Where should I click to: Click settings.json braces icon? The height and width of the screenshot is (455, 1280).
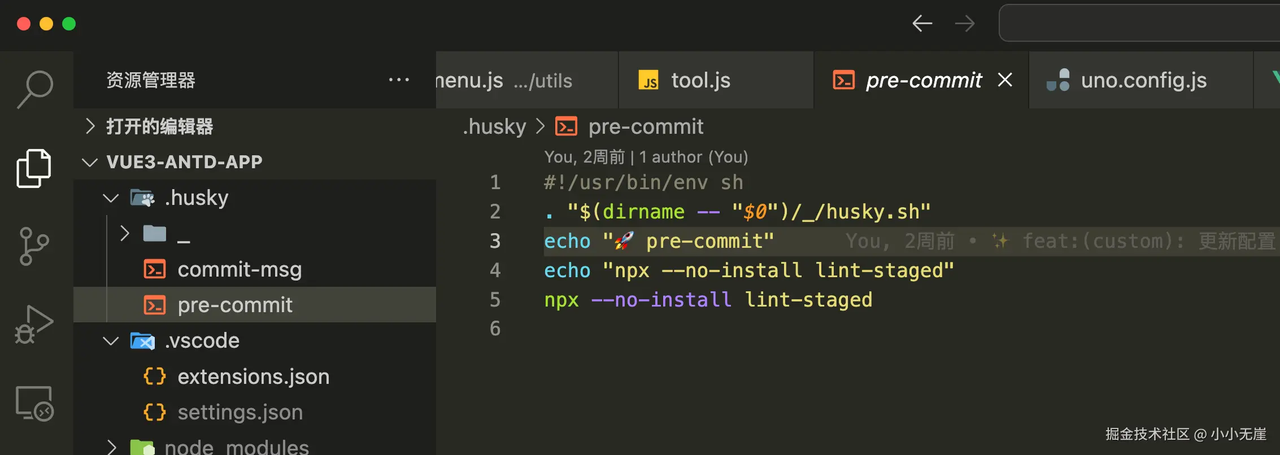[154, 412]
